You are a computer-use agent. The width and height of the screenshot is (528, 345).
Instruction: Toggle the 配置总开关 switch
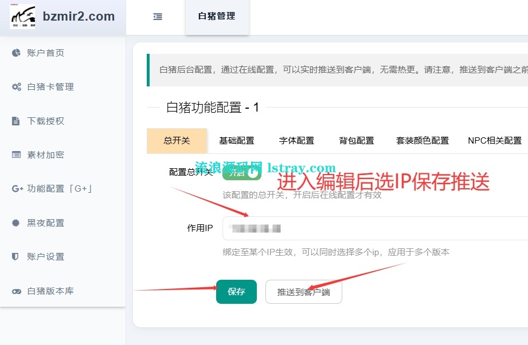242,173
